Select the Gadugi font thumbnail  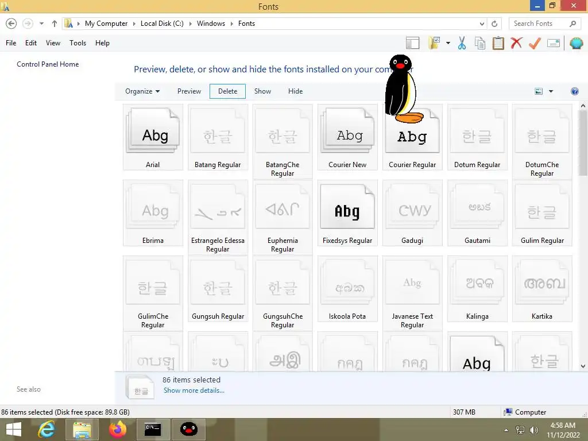point(412,213)
